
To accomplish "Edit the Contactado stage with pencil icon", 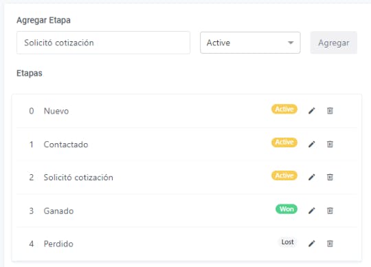I will coord(312,144).
